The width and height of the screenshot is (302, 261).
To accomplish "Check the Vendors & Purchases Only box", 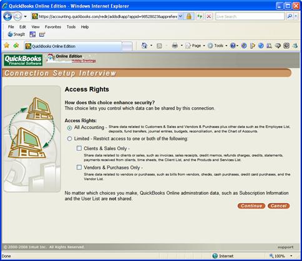I will tap(79, 167).
